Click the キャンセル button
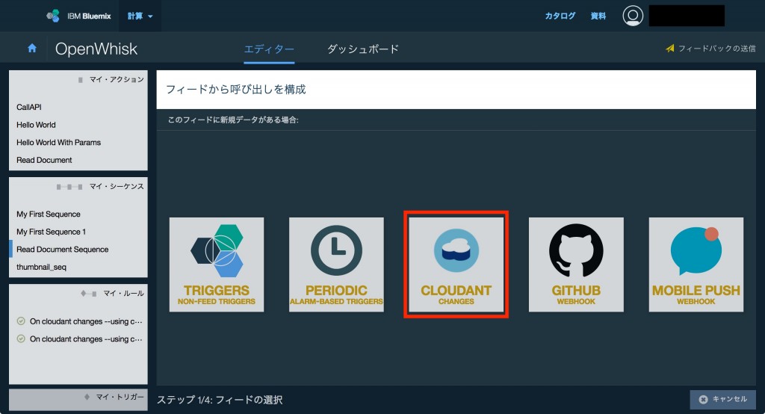765x414 pixels. pyautogui.click(x=723, y=399)
